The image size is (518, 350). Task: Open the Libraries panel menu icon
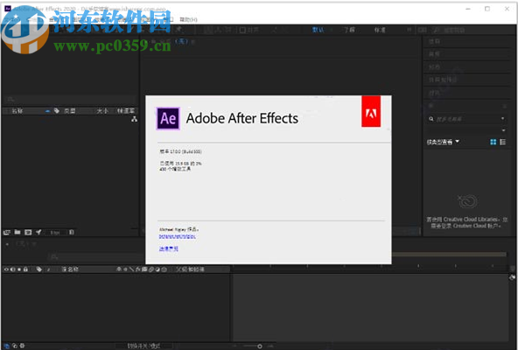(x=505, y=106)
